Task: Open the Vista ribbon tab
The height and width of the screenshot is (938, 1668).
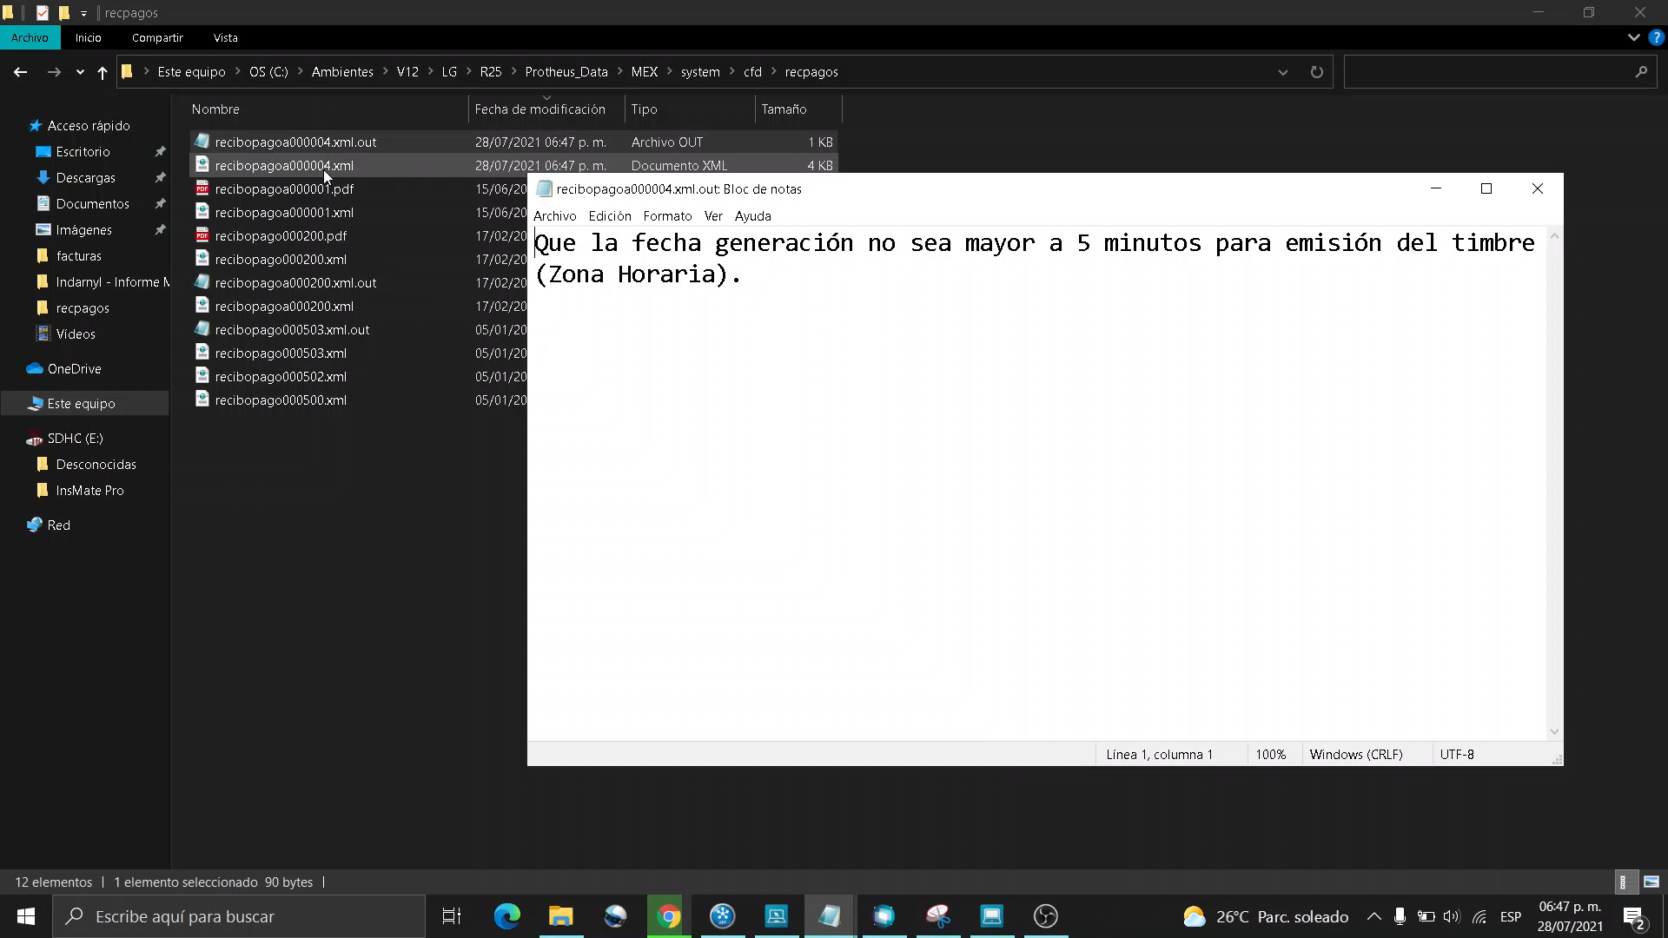Action: [x=225, y=37]
